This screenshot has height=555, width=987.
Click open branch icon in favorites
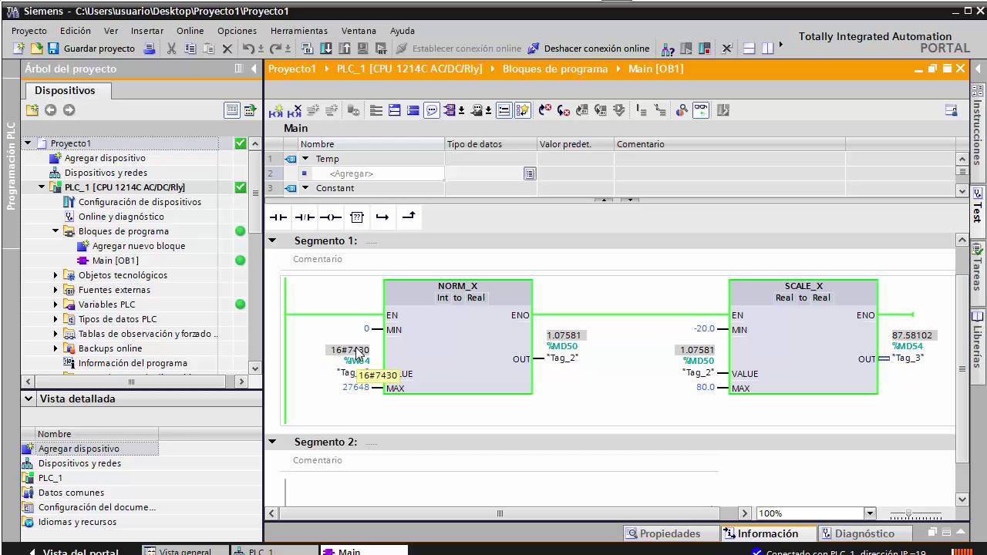click(382, 217)
